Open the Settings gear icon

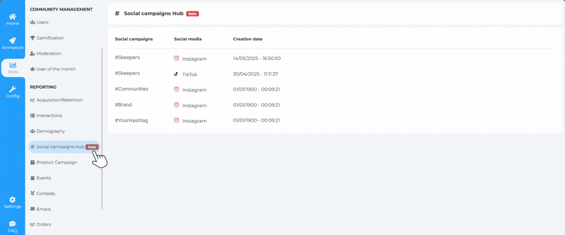click(12, 200)
